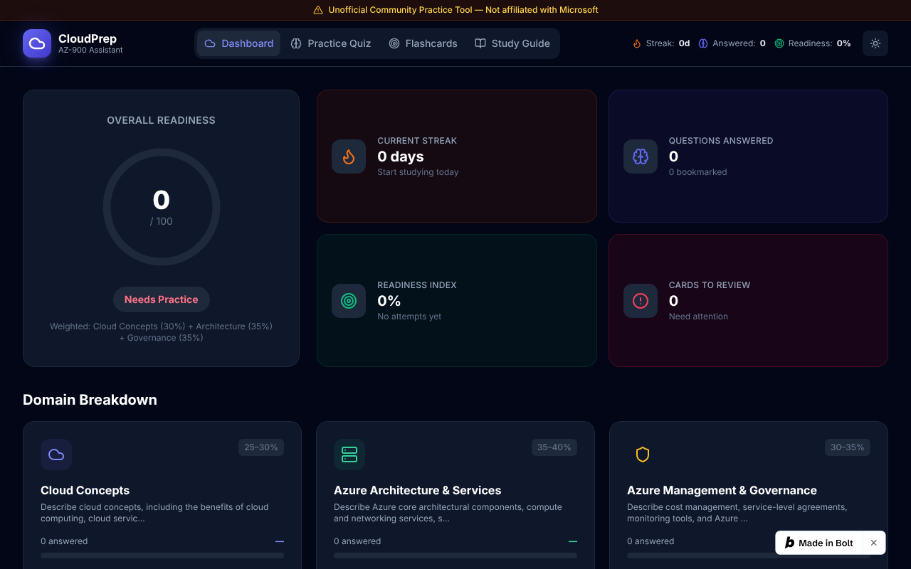The width and height of the screenshot is (911, 569).
Task: Select the Azure Architecture & Services card title
Action: pyautogui.click(x=417, y=490)
